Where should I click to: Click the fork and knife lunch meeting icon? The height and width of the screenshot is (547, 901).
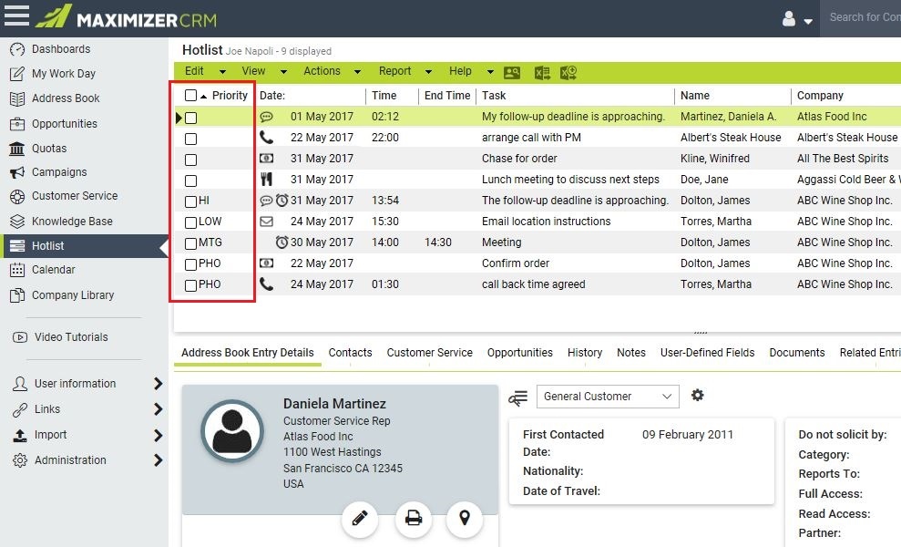pyautogui.click(x=266, y=179)
